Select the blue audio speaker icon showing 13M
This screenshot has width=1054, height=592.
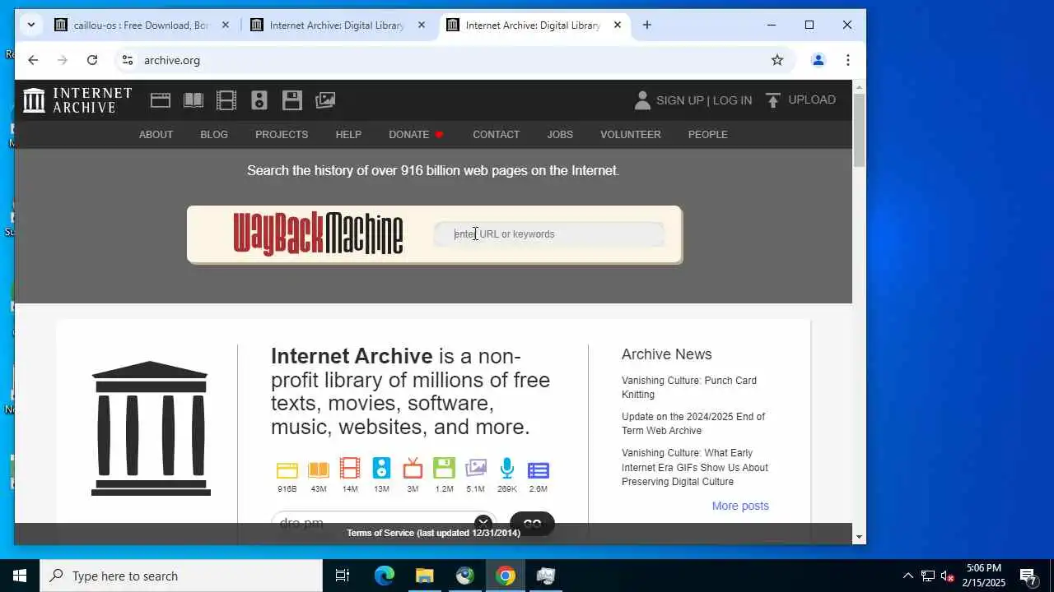coord(381,469)
